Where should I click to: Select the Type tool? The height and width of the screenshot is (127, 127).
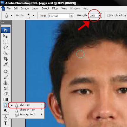[x=6, y=123]
